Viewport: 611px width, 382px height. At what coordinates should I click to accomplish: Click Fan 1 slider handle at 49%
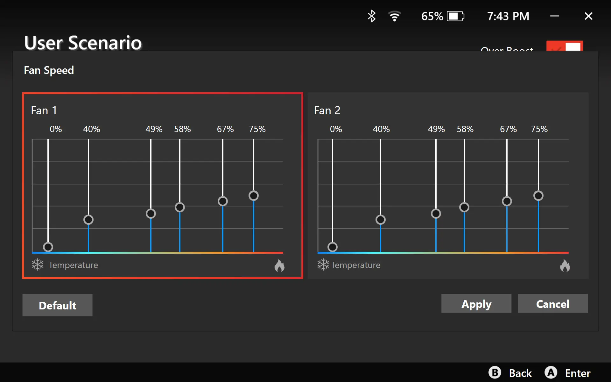(x=151, y=213)
